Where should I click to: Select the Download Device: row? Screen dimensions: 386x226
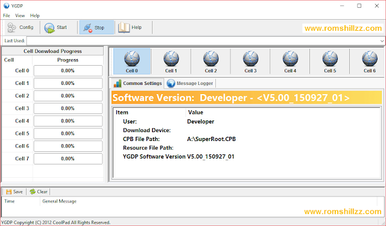[x=247, y=130]
